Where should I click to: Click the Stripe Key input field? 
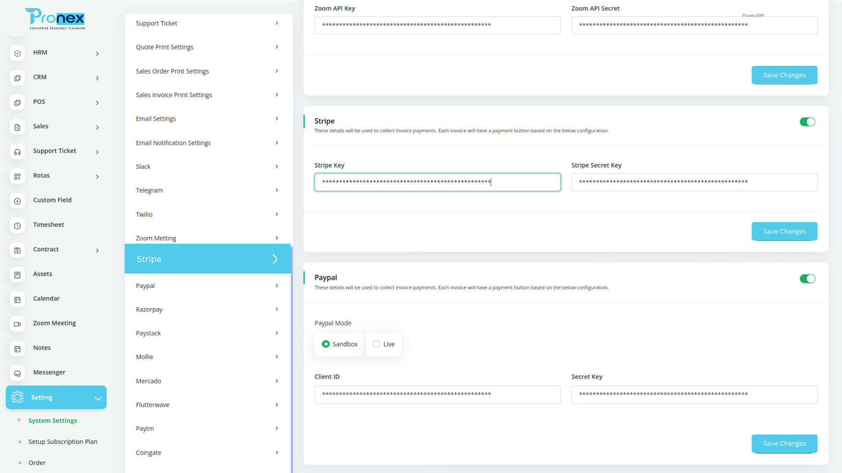tap(438, 182)
